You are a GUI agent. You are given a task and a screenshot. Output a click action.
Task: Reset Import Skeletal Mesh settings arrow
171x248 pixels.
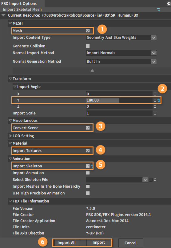158,10
